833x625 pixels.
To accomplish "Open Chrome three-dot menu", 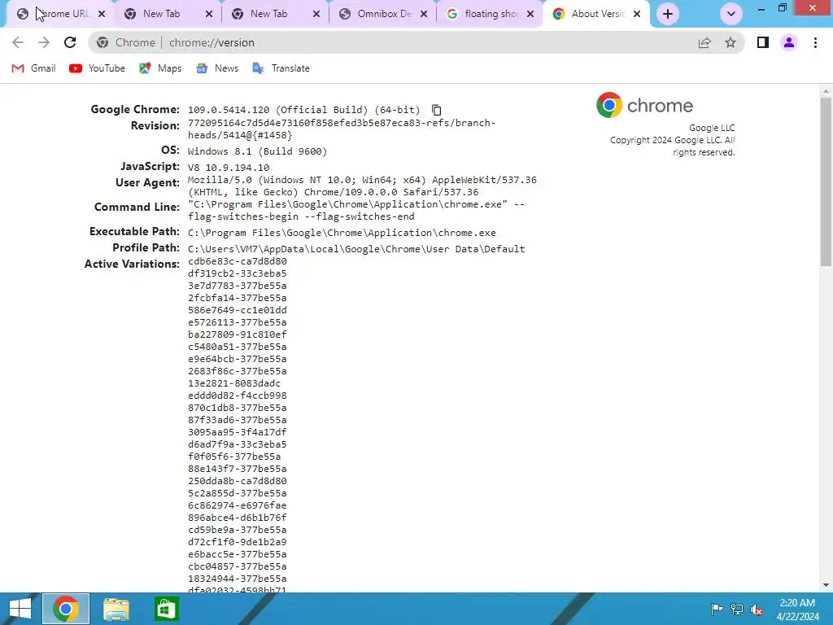I will pos(815,42).
